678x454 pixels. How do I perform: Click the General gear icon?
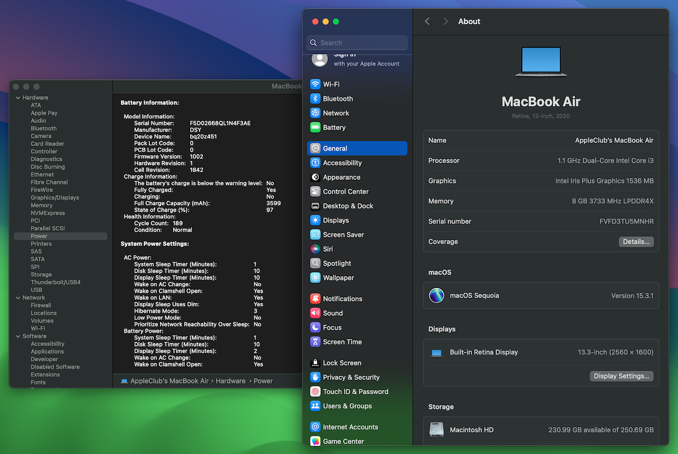[x=315, y=148]
